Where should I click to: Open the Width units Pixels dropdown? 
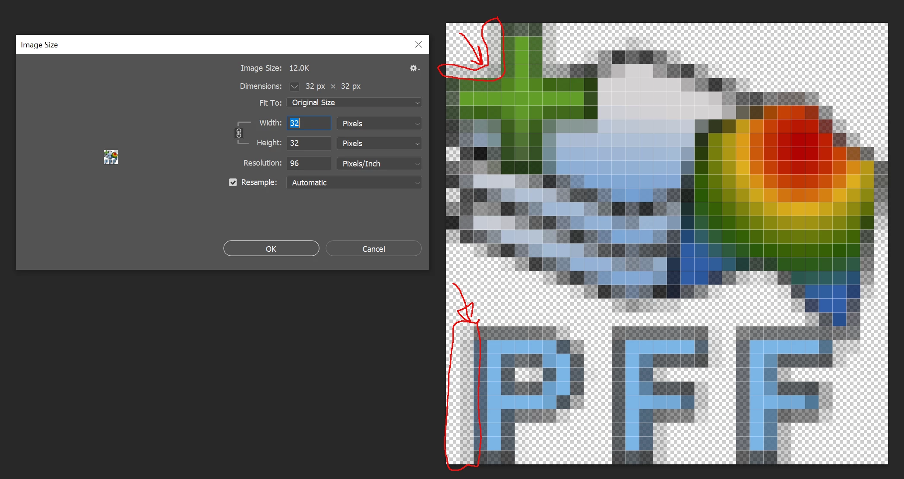pyautogui.click(x=379, y=124)
